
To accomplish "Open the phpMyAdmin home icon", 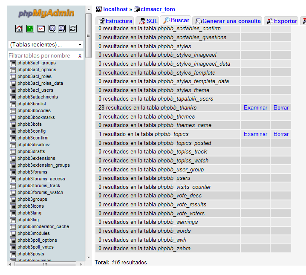I will click(19, 29).
